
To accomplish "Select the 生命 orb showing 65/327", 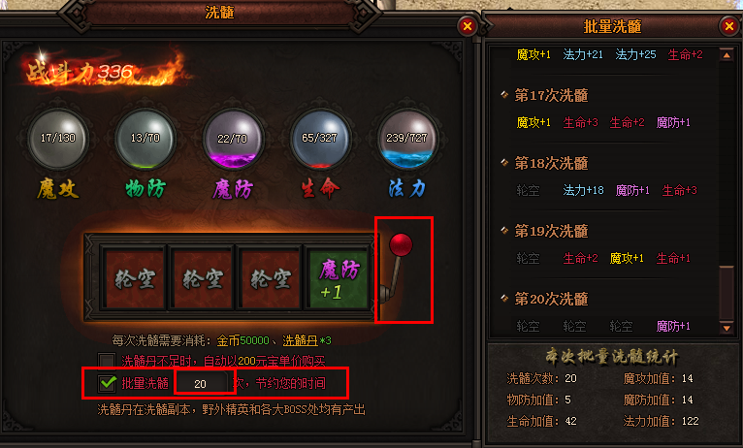I will point(320,139).
